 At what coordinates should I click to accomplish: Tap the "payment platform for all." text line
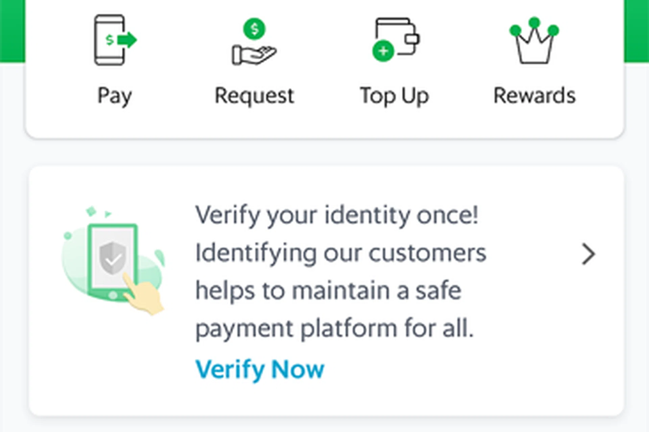pos(335,328)
